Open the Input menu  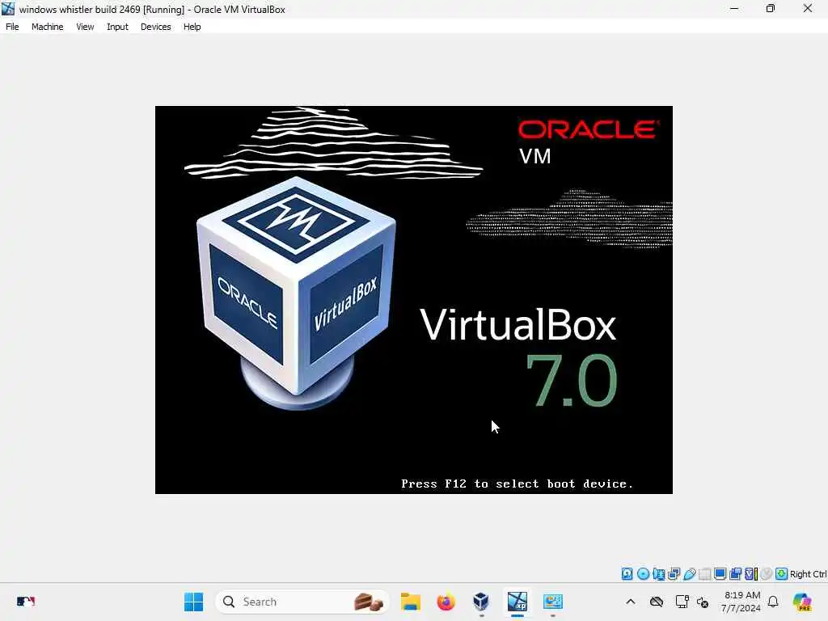point(117,27)
